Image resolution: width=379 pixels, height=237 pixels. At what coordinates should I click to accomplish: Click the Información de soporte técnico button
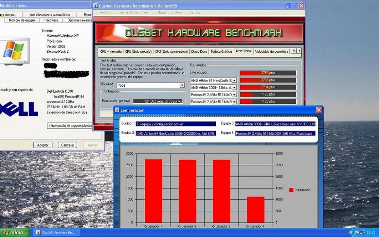(x=70, y=126)
